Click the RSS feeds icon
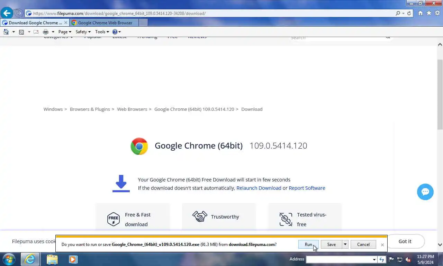This screenshot has height=266, width=443. [21, 32]
